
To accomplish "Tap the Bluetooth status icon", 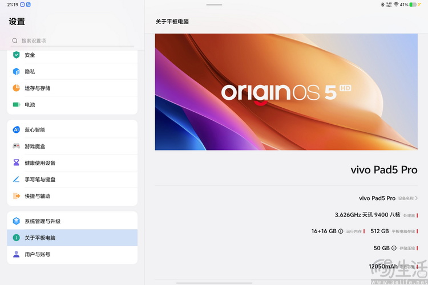I will [x=383, y=5].
